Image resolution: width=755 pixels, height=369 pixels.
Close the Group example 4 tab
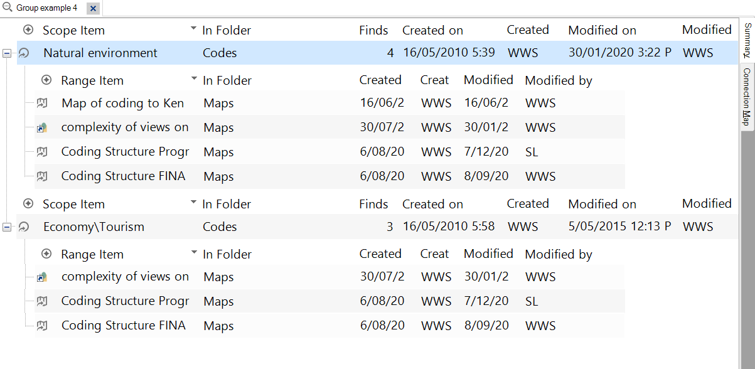click(93, 8)
